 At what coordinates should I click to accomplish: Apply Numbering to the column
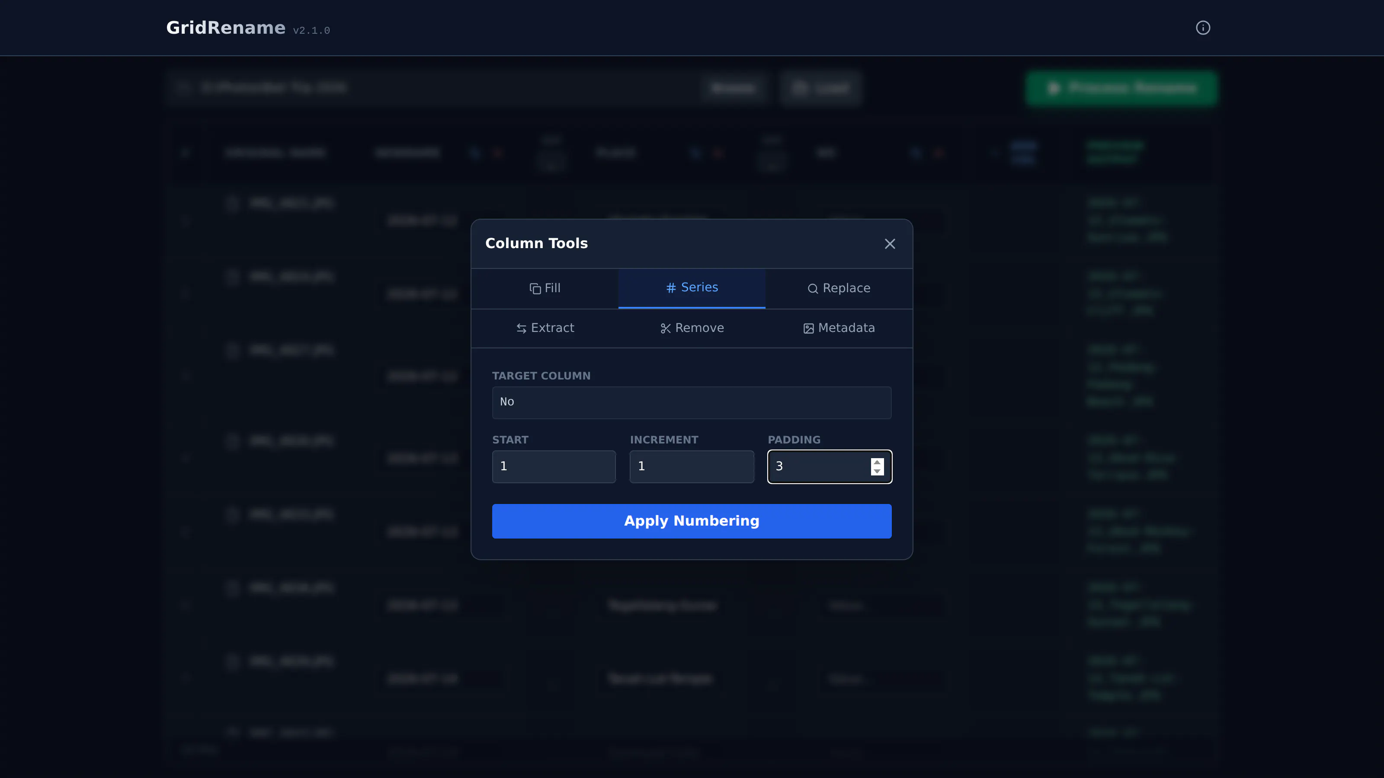pos(692,521)
